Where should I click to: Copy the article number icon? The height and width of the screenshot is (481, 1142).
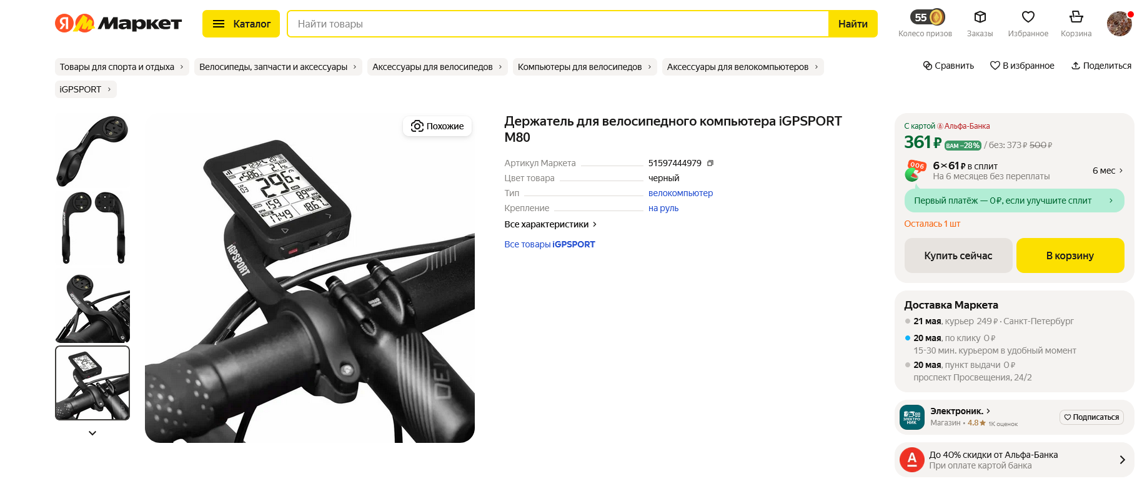click(x=710, y=163)
